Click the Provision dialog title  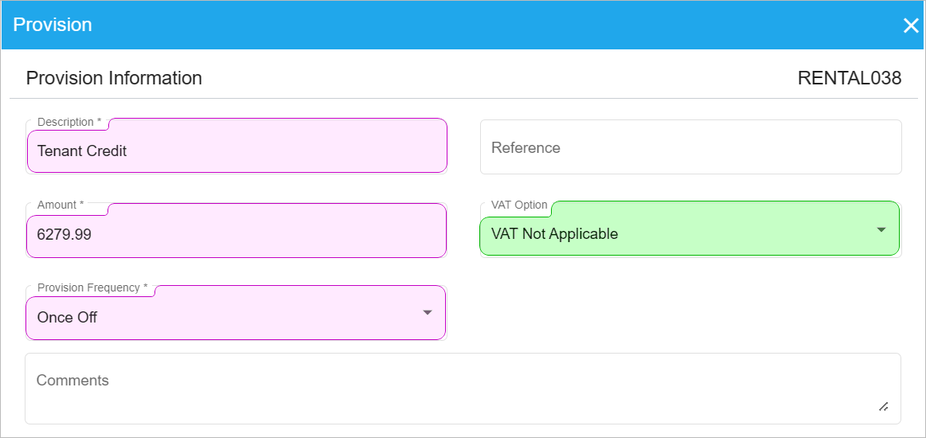[53, 25]
